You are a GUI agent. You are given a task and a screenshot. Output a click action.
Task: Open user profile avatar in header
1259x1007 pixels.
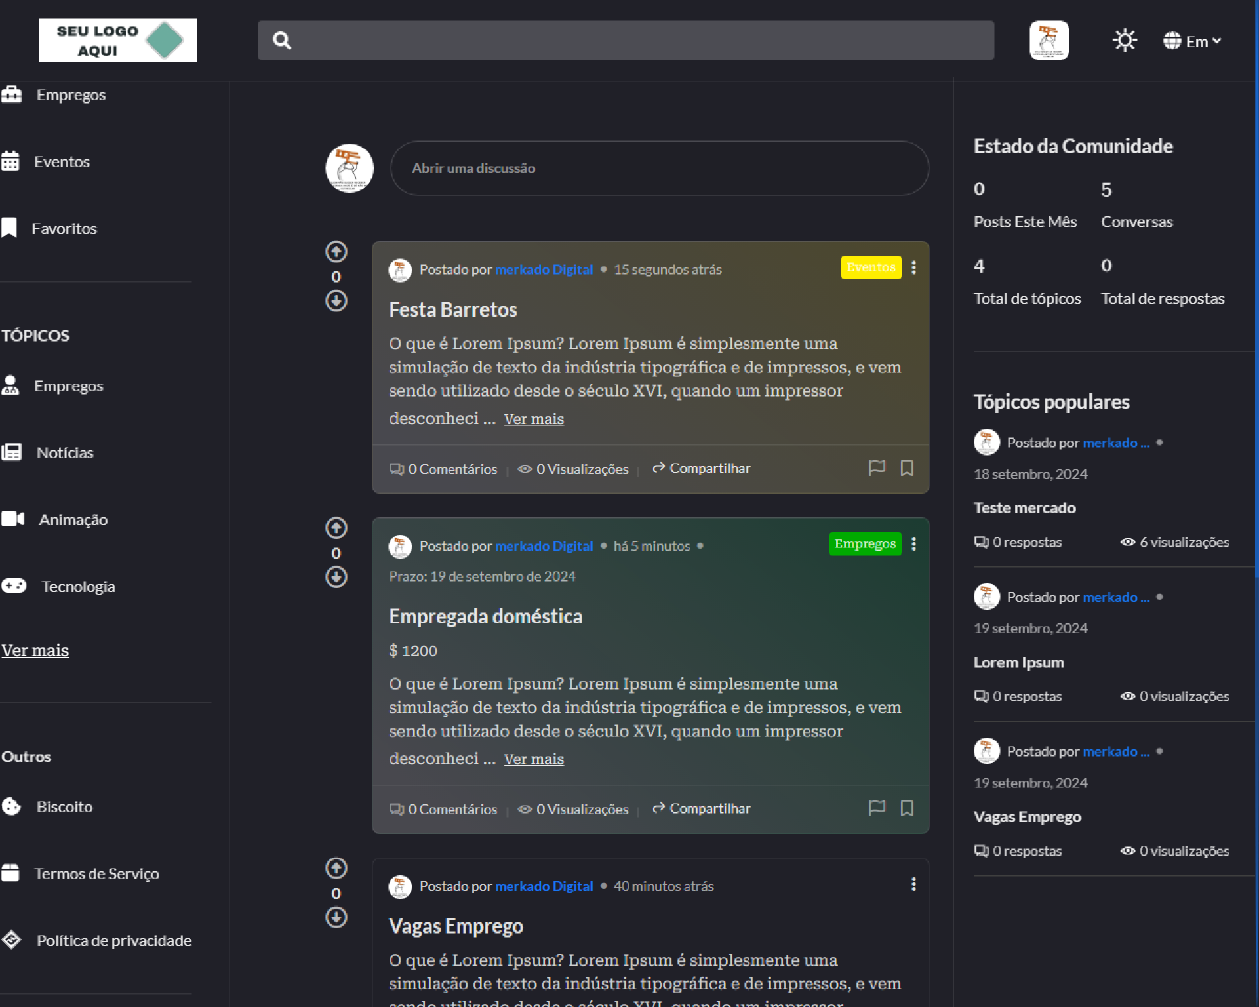(1049, 41)
